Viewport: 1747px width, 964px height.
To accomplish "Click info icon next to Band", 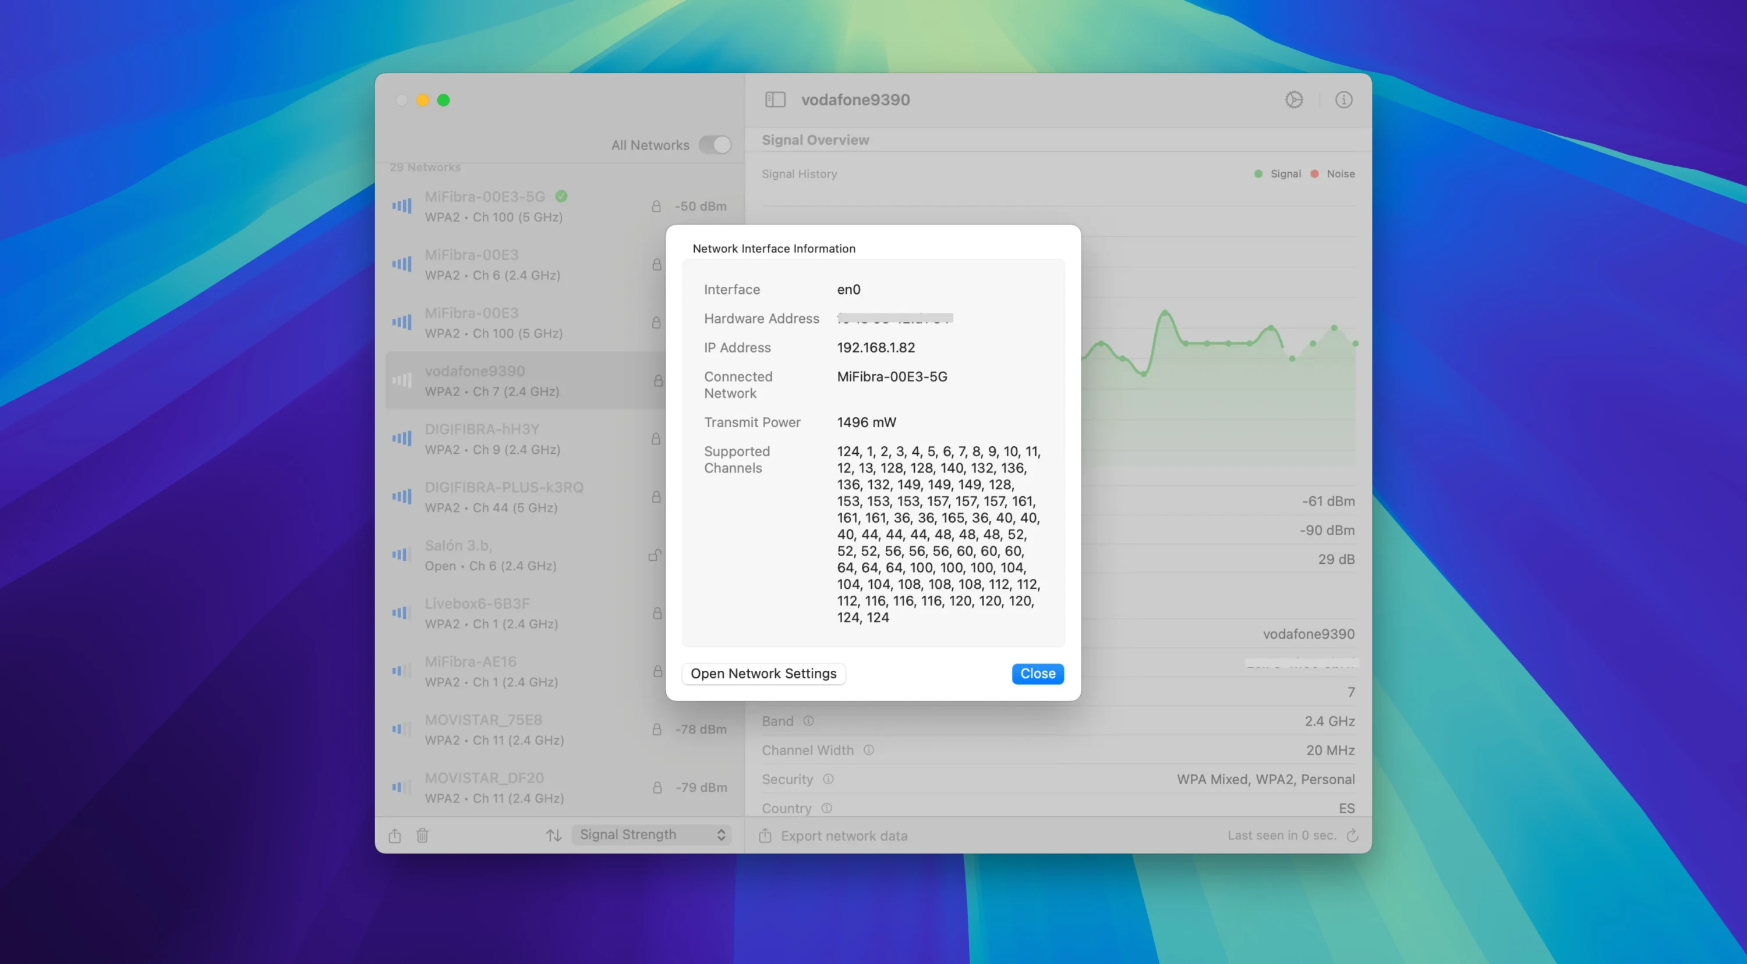I will pyautogui.click(x=808, y=721).
